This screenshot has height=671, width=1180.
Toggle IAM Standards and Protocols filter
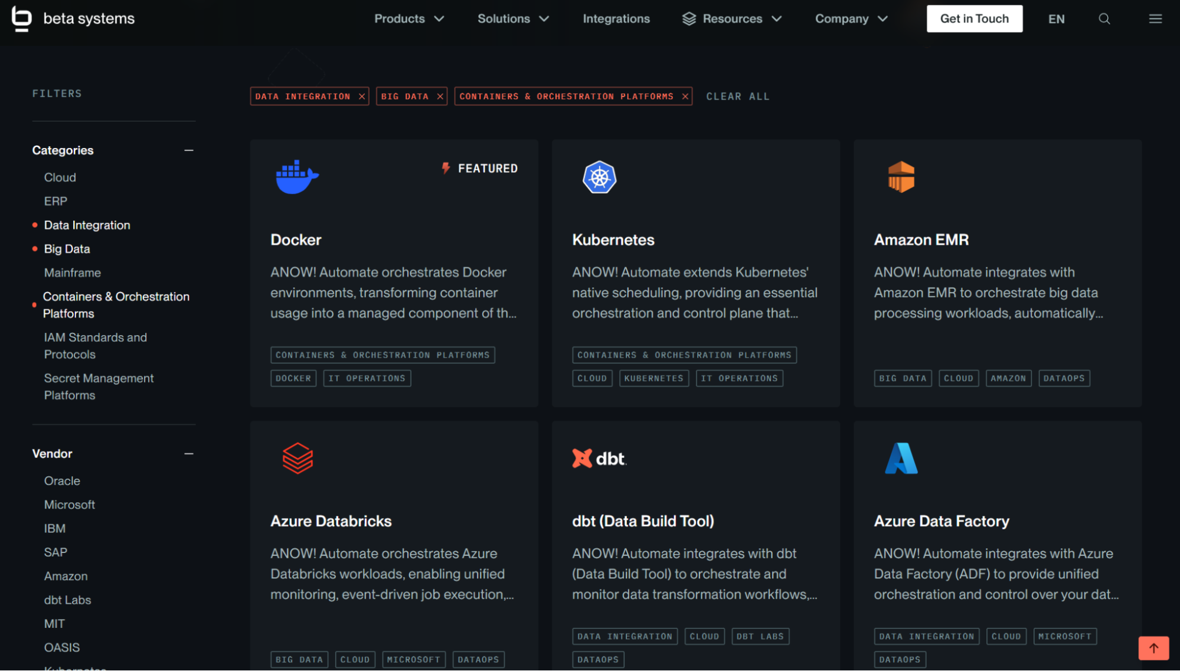coord(95,346)
